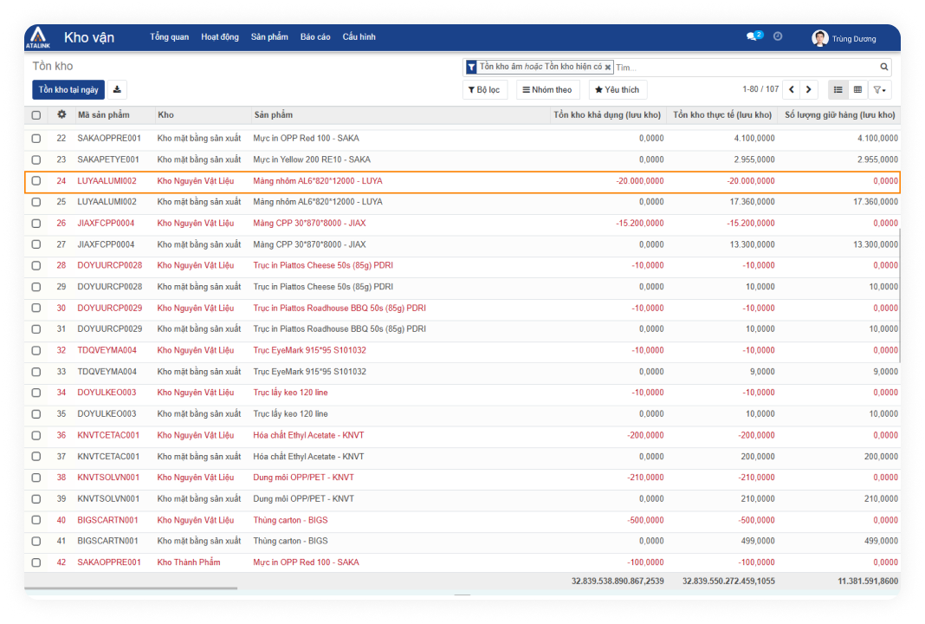Switch to list view
925x624 pixels.
(838, 89)
